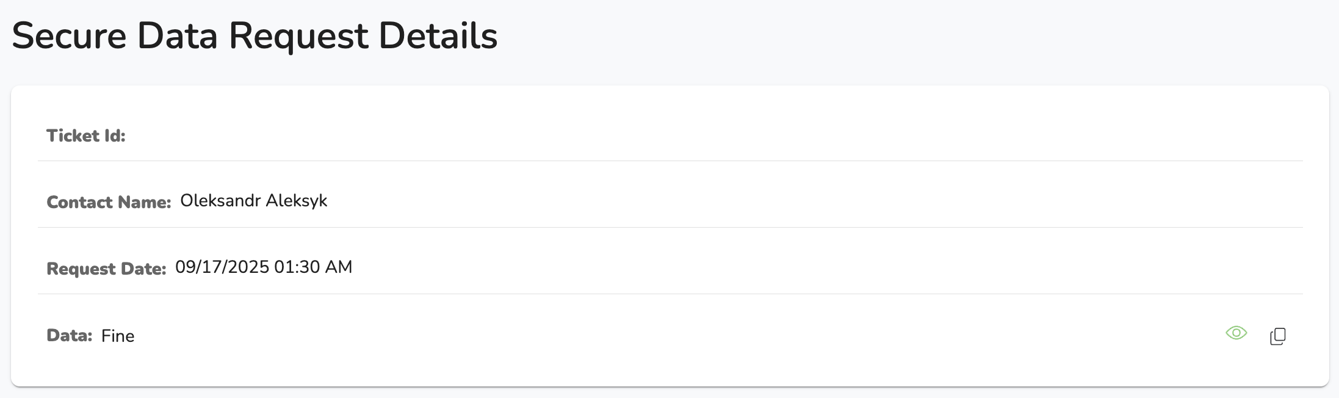Select the Ticket Id label

[86, 136]
